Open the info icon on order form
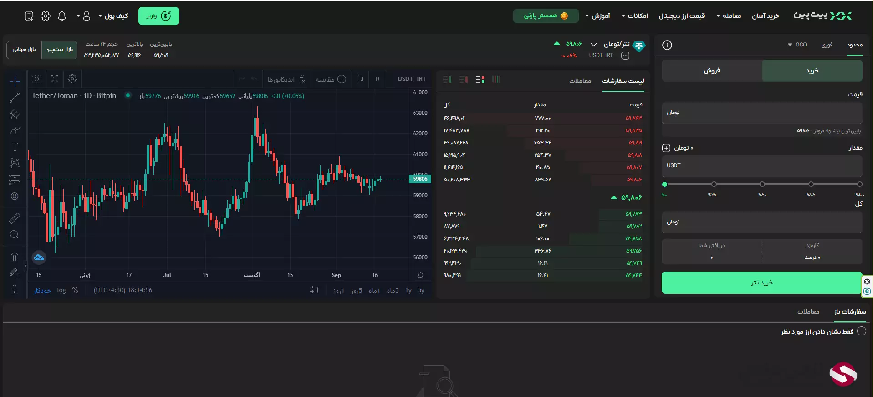Viewport: 873px width, 397px height. pyautogui.click(x=667, y=45)
